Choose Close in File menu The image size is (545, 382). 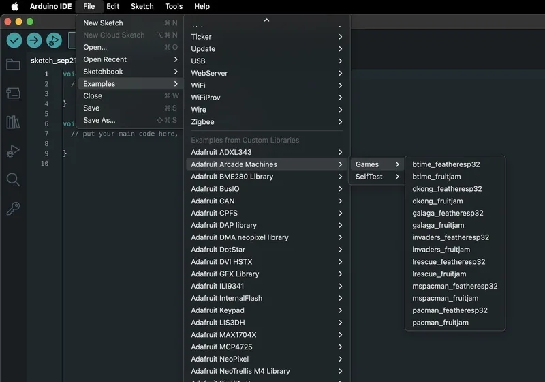(x=130, y=96)
